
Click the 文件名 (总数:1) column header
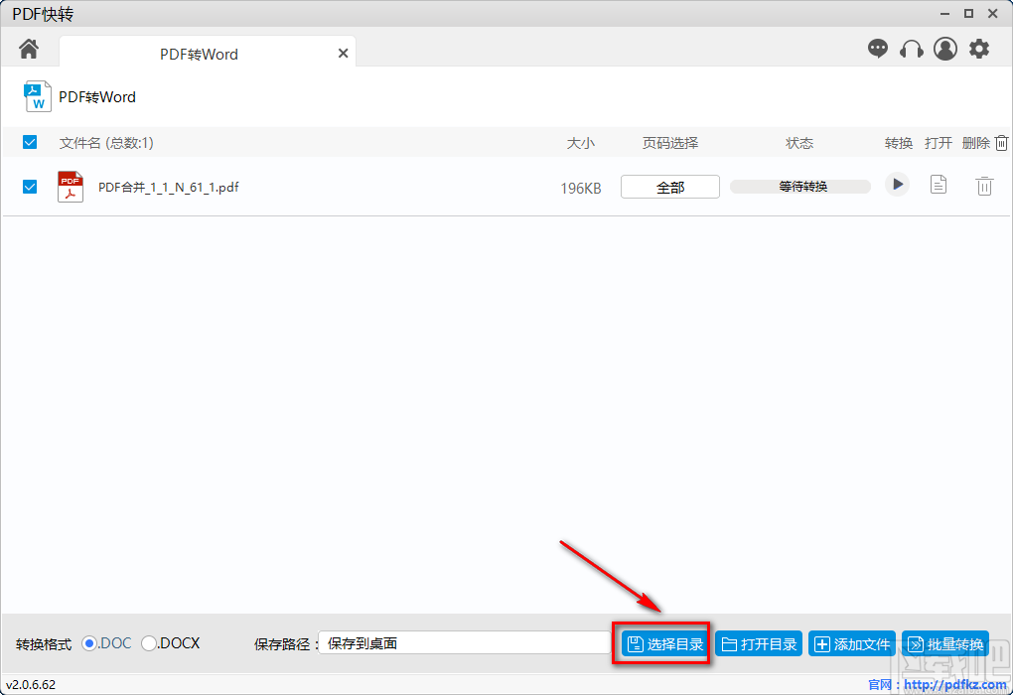tap(106, 143)
